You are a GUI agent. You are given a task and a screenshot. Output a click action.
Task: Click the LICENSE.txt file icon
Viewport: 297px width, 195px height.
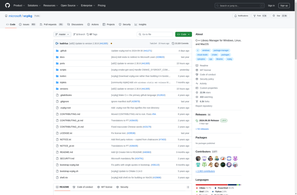57,133
